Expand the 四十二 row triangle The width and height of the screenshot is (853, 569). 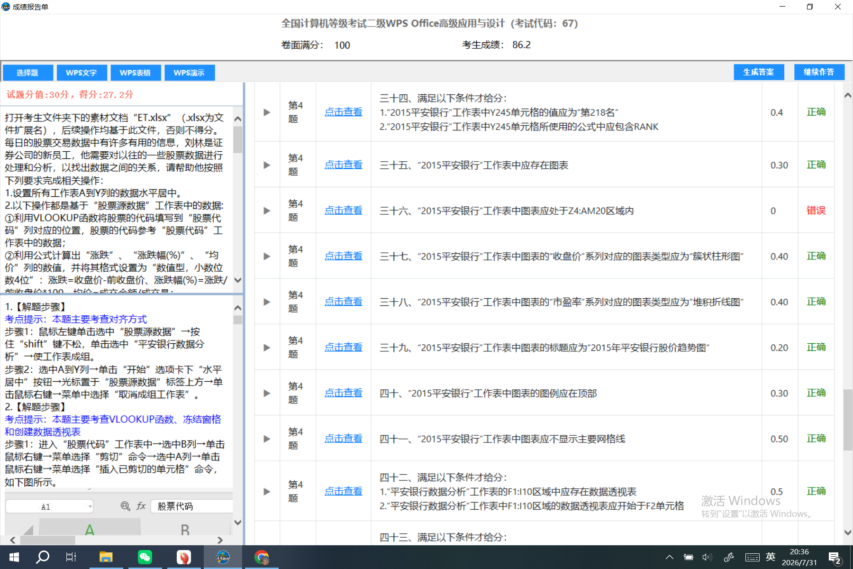coord(267,492)
